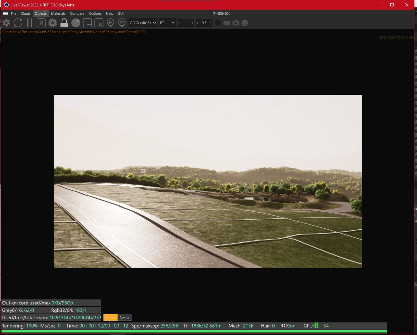The image size is (417, 335).
Task: Send scene and restart new render
Action: [6, 23]
